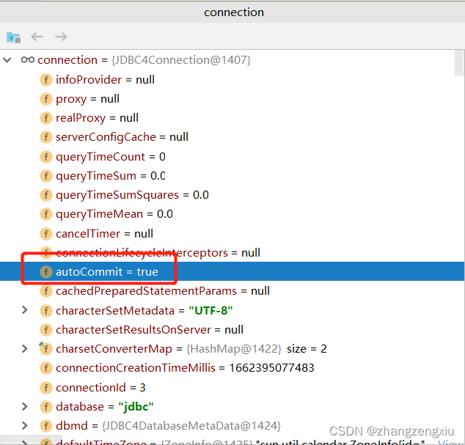The width and height of the screenshot is (465, 445).
Task: Click the 1662395077483 creation time value
Action: (x=271, y=368)
